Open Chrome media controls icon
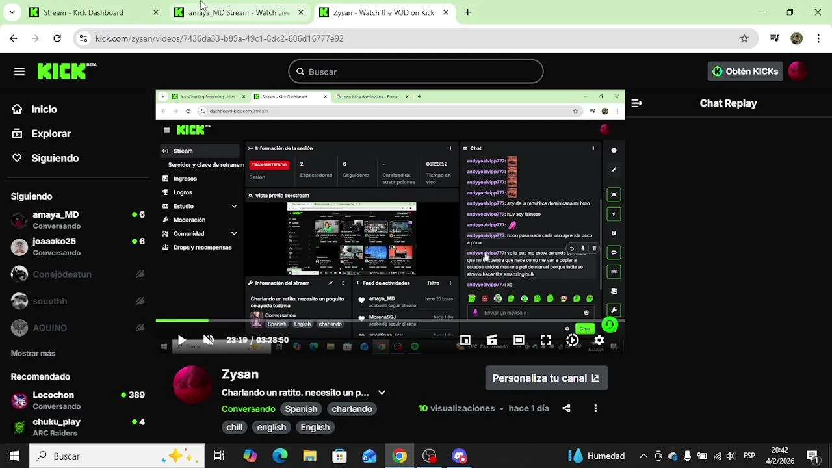The width and height of the screenshot is (832, 468). 775,38
